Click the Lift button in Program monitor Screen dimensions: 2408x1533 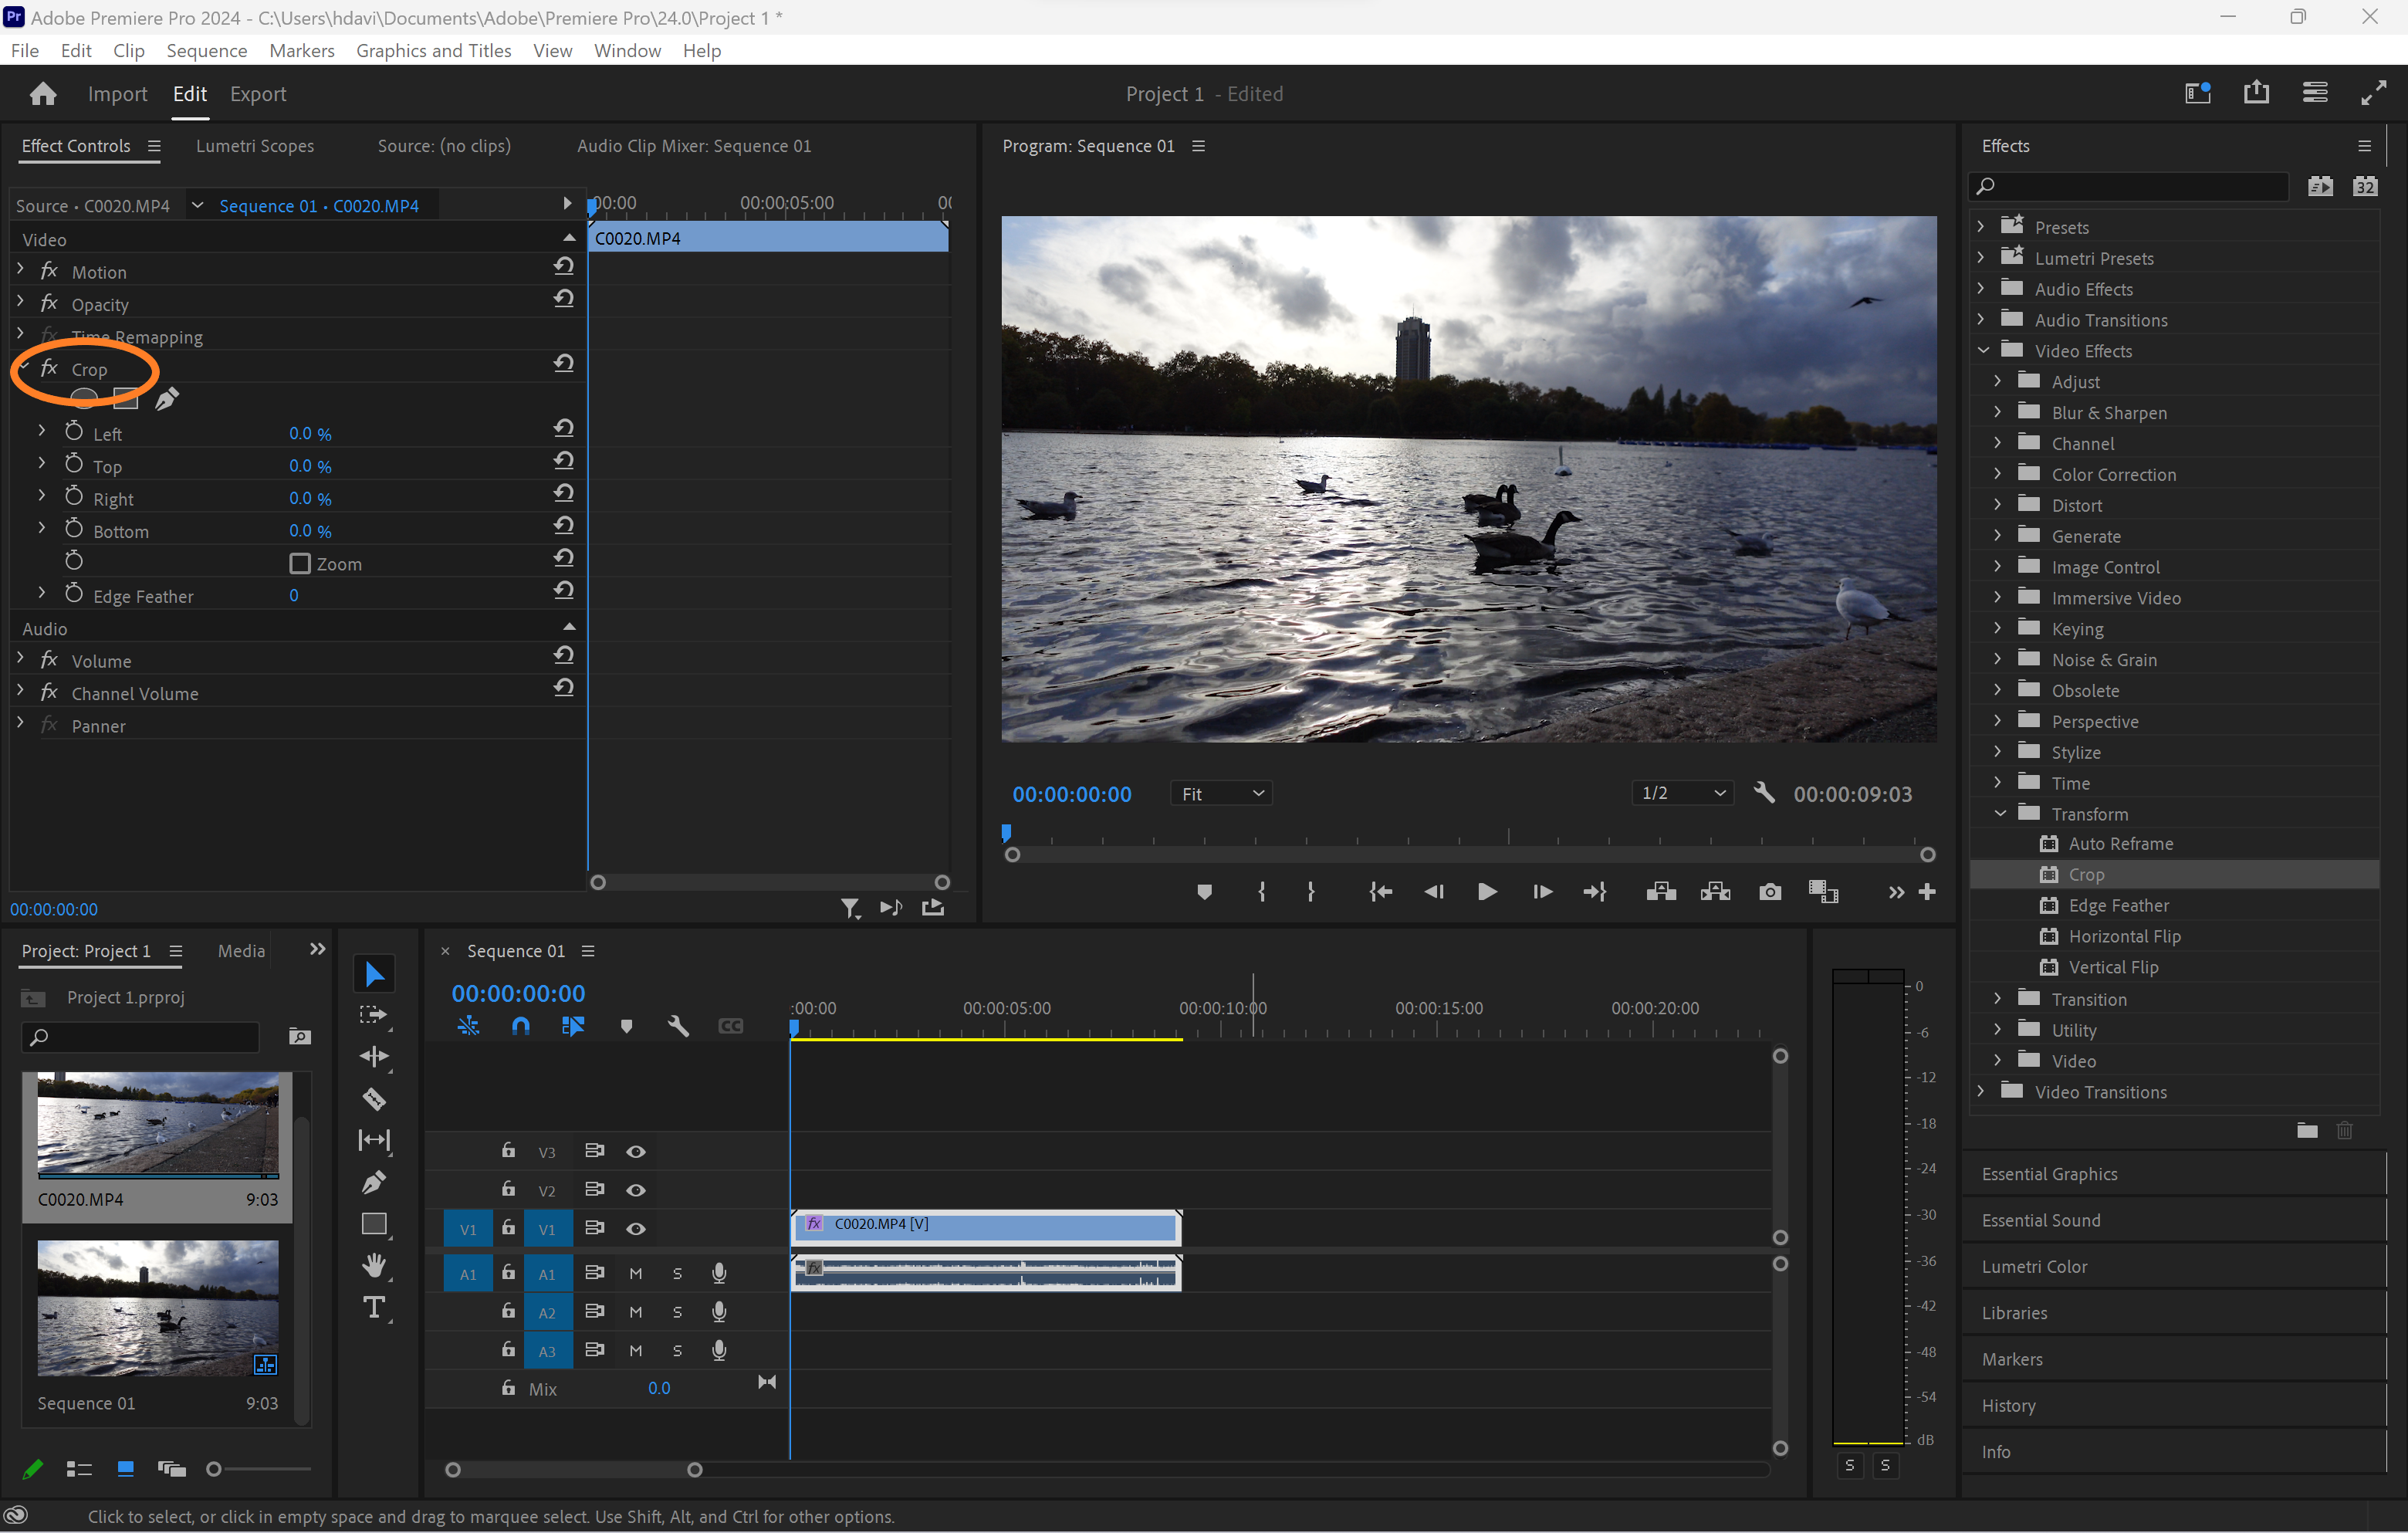pyautogui.click(x=1661, y=891)
